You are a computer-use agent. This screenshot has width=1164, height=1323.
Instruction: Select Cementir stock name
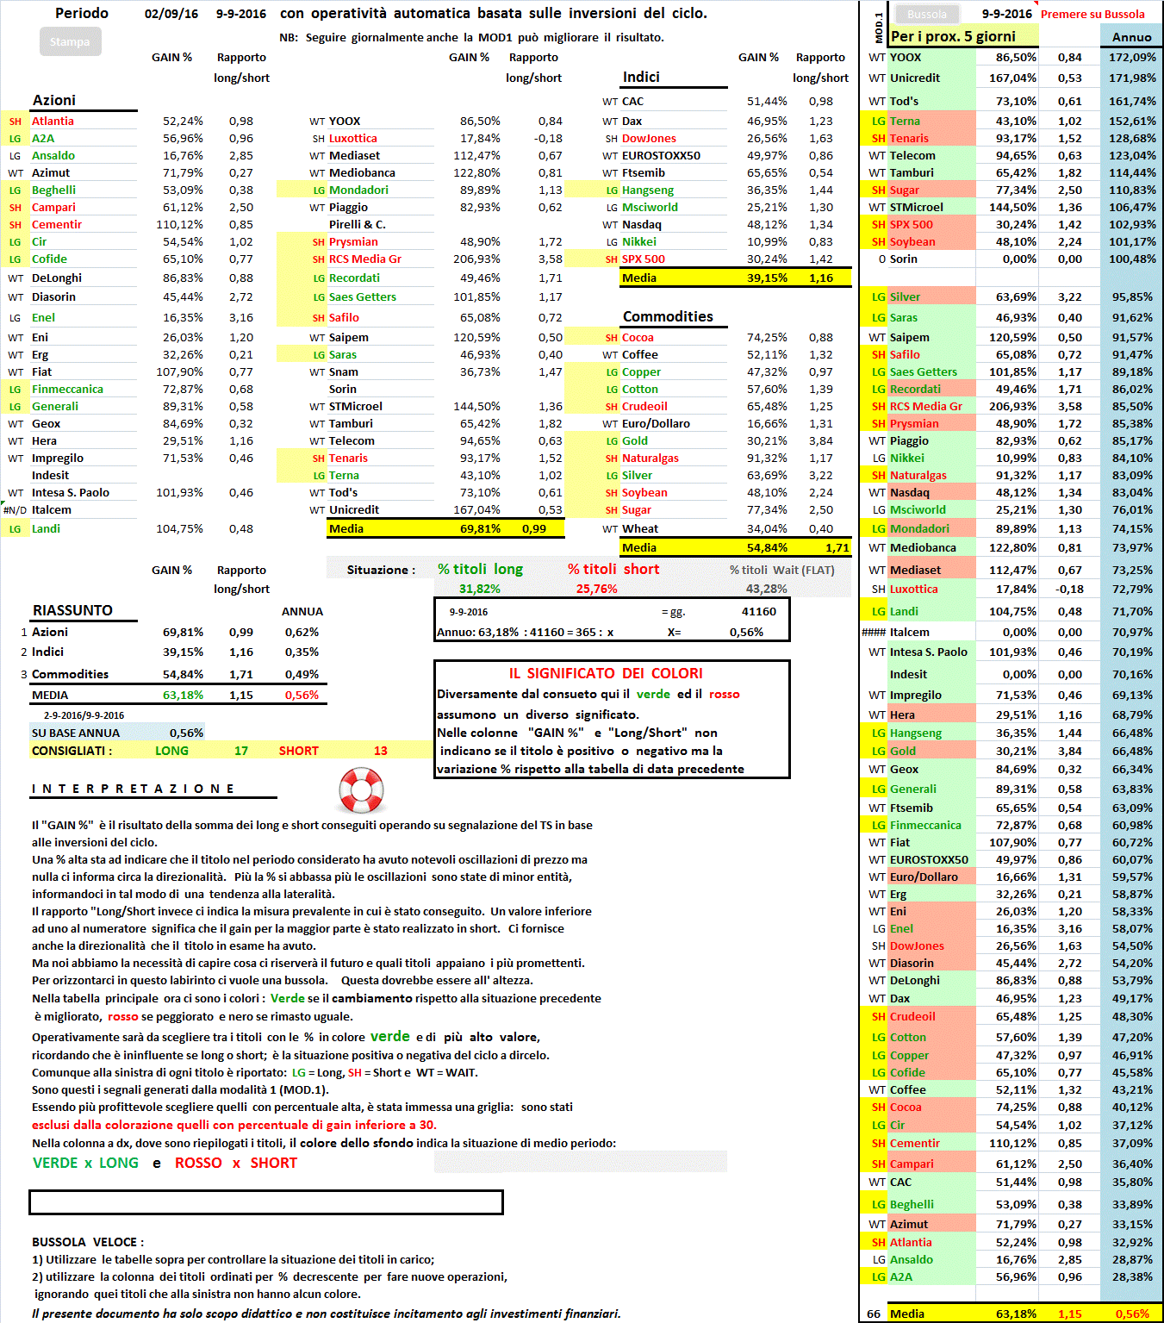coord(57,224)
